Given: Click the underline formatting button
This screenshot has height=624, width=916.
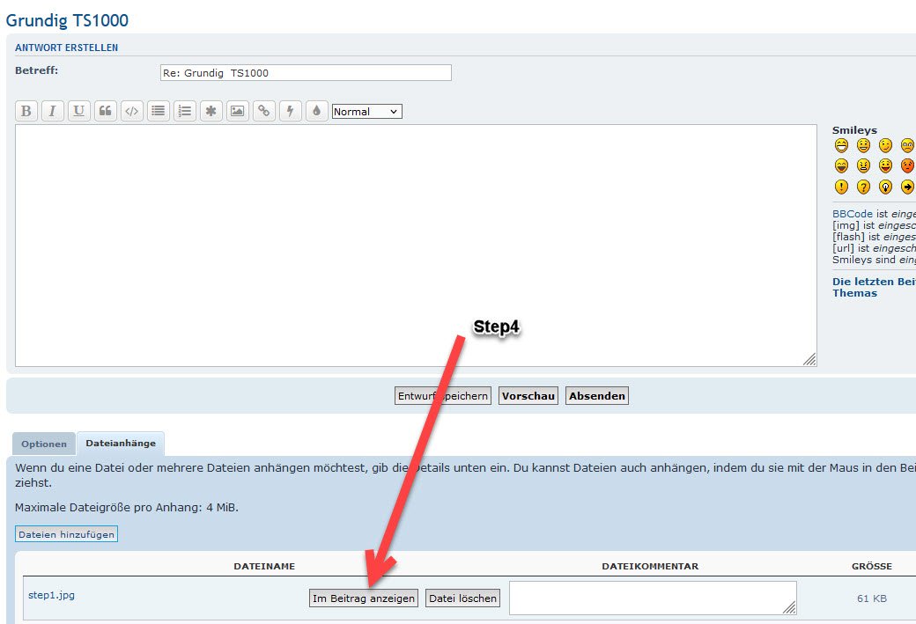Looking at the screenshot, I should tap(79, 112).
